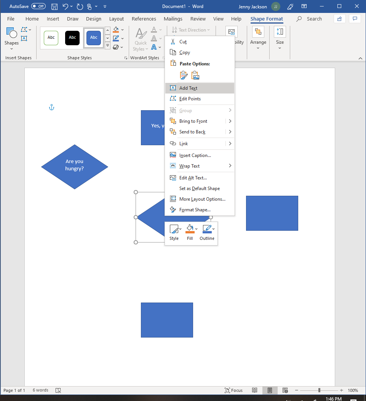Click the Shape Fill paint bucket icon
366x401 pixels.
pos(116,30)
